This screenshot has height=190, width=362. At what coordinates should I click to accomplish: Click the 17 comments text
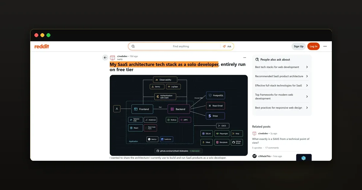(272, 148)
